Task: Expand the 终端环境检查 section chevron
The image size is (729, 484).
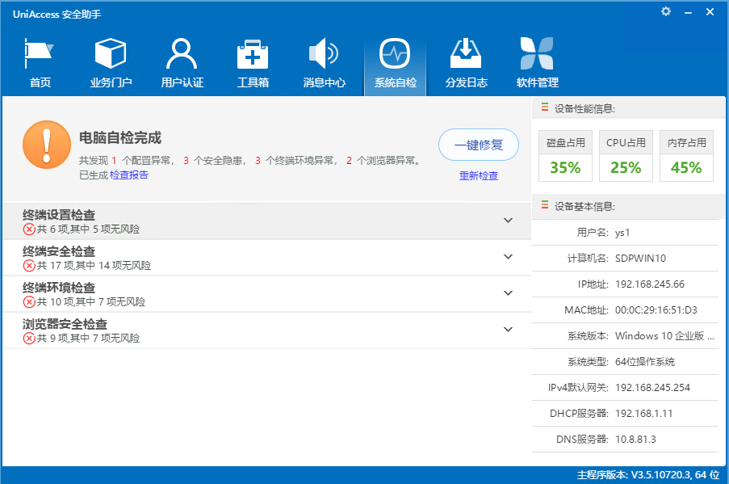Action: [508, 293]
